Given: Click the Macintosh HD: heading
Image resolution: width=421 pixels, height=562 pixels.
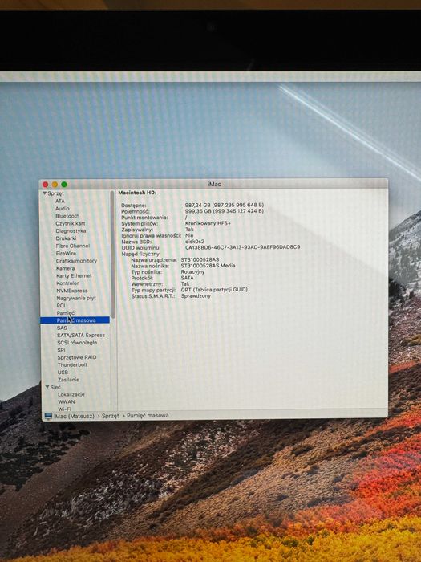Looking at the screenshot, I should tap(137, 193).
